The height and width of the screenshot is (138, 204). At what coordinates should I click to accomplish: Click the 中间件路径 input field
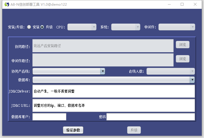103,60
